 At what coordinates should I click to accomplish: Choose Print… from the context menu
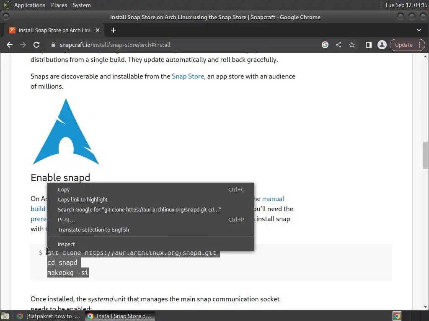click(x=151, y=220)
